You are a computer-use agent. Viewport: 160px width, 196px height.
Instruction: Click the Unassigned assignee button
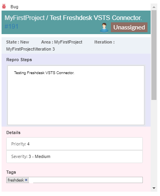pos(129,27)
